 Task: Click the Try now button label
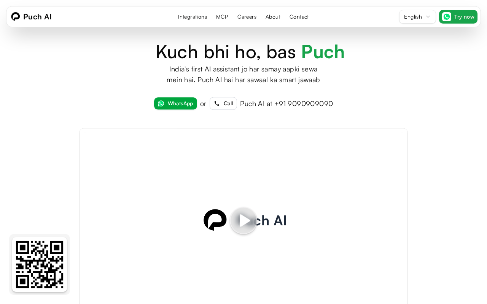coord(464,17)
